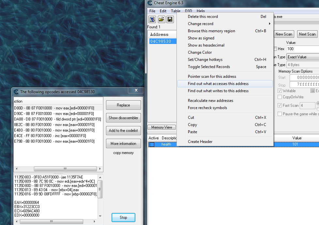Click the opcode list horizontal scrollbar thumb
Image resolution: width=319 pixels, height=225 pixels.
[65, 169]
